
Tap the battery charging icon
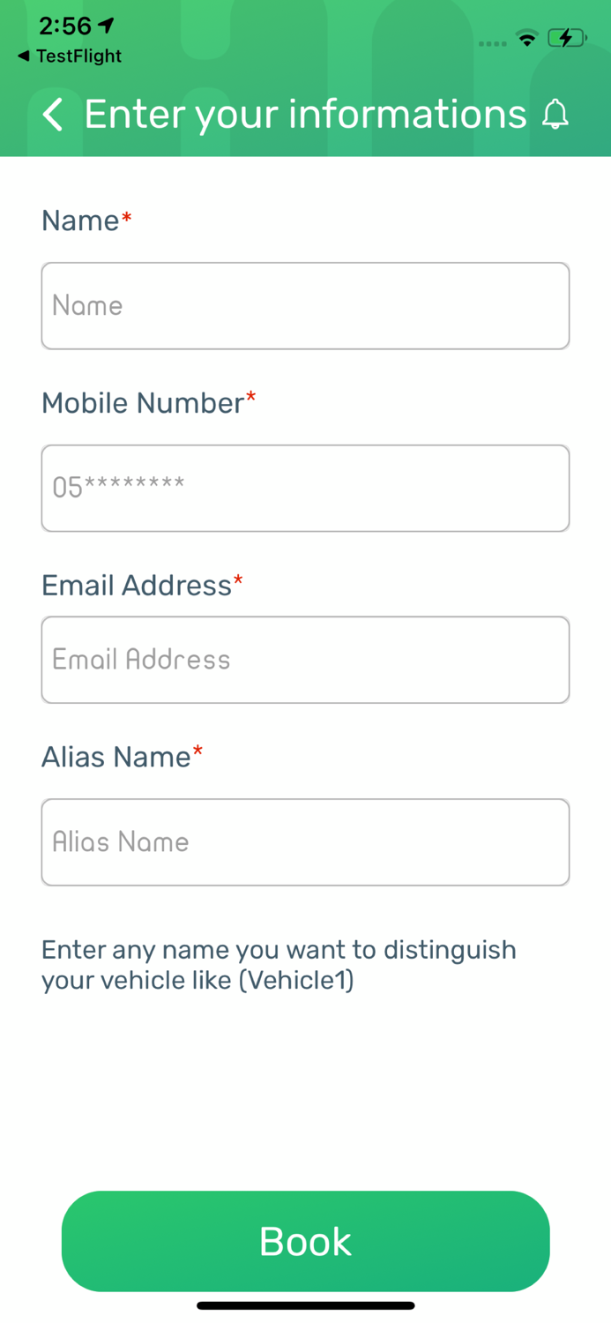tap(564, 38)
